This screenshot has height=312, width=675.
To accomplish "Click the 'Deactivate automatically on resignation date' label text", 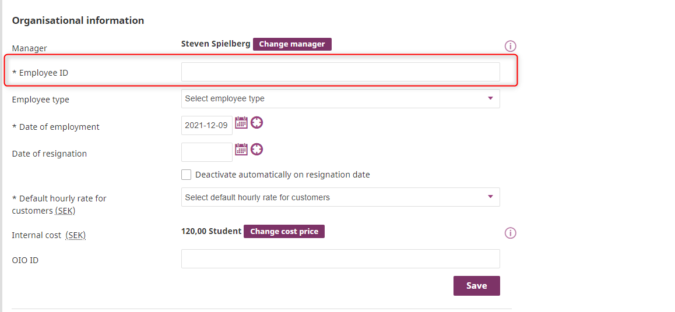I will click(282, 175).
